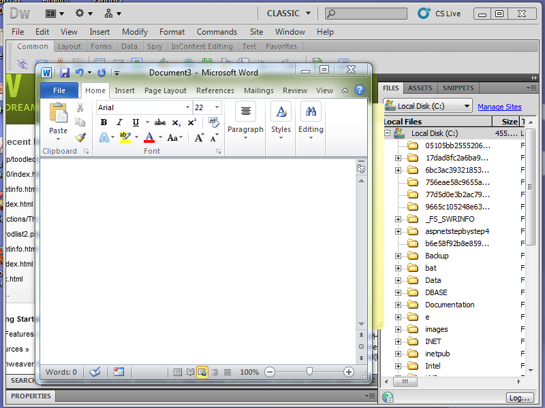Click the Format Painter brush icon

coord(80,137)
